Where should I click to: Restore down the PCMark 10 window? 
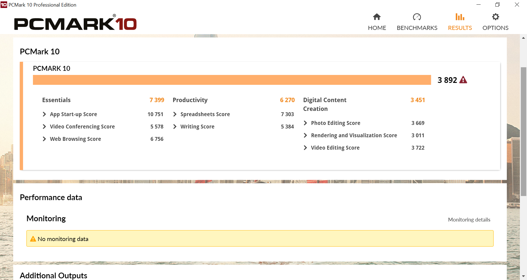[497, 5]
